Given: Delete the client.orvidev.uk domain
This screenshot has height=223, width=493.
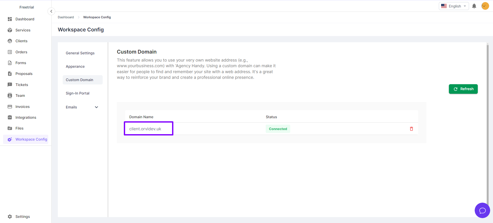Looking at the screenshot, I should pos(411,129).
